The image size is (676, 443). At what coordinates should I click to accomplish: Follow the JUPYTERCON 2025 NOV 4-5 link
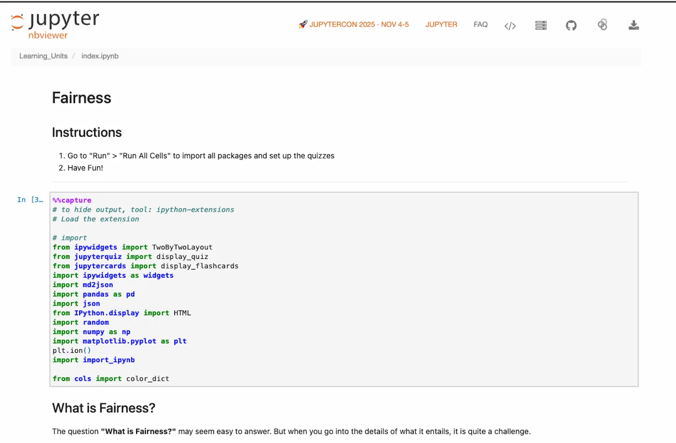tap(357, 24)
